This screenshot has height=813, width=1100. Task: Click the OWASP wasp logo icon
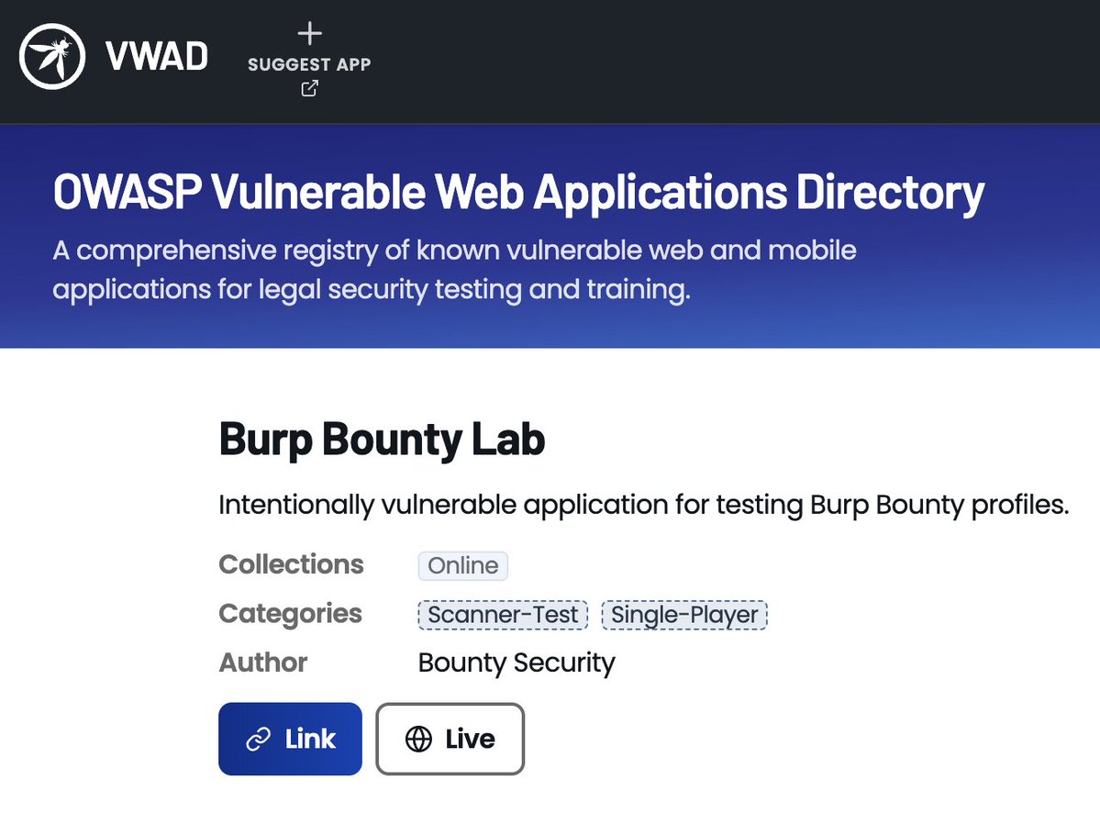[x=52, y=56]
